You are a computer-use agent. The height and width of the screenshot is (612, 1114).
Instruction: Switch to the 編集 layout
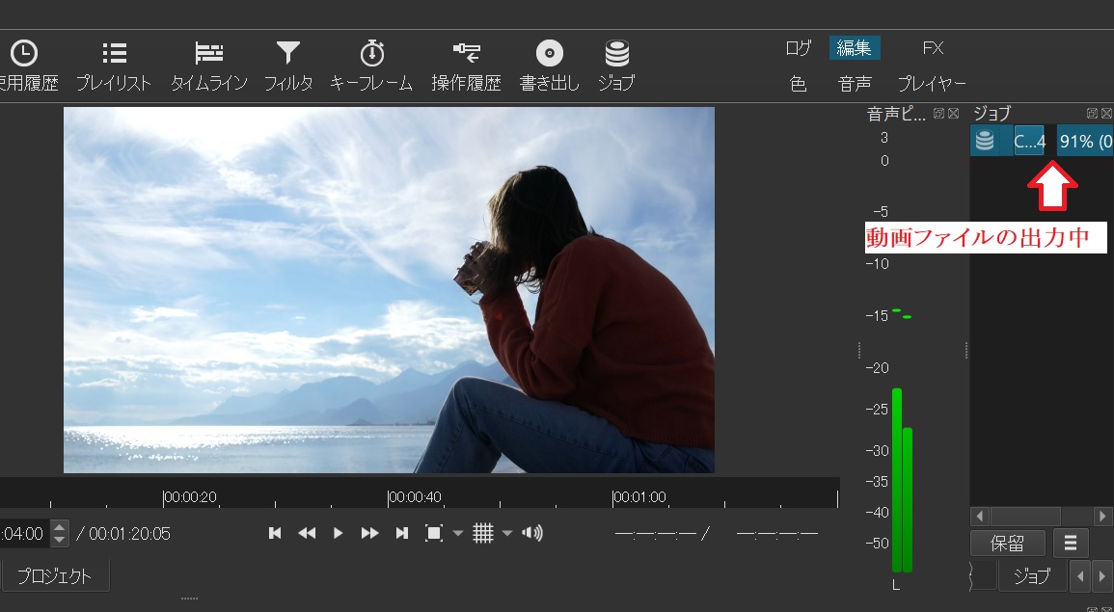[x=854, y=48]
